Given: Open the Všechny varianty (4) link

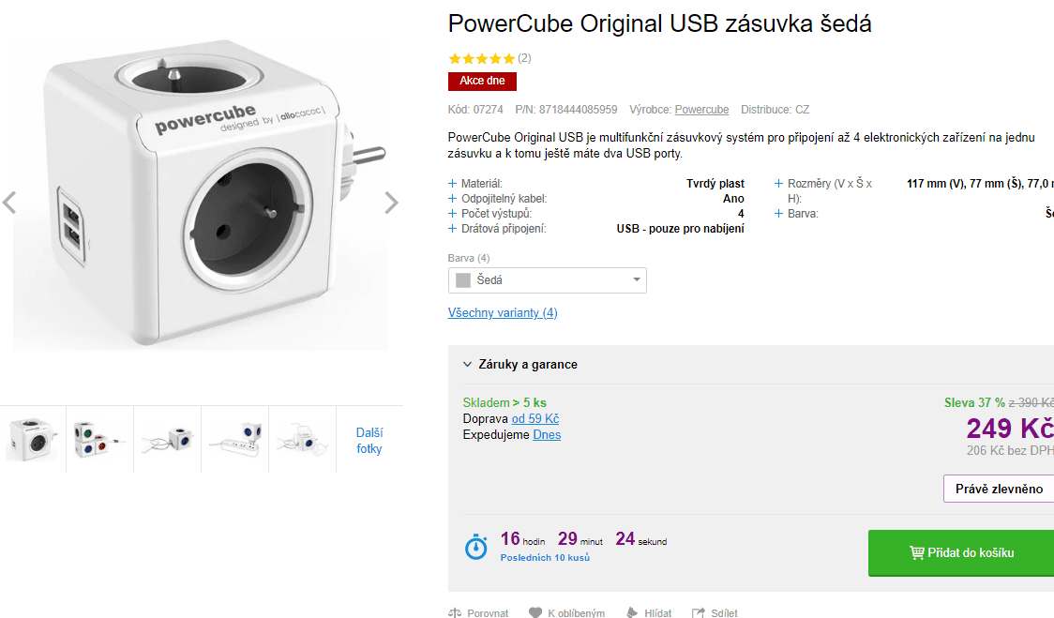Looking at the screenshot, I should (x=503, y=312).
